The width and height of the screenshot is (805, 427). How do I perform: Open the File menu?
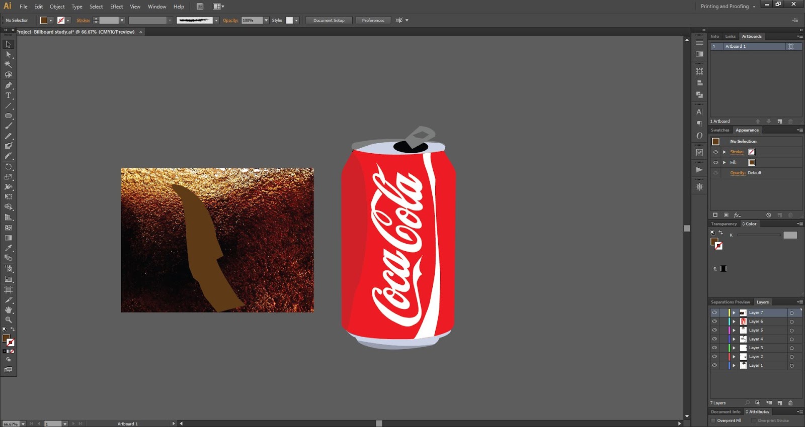pyautogui.click(x=24, y=7)
